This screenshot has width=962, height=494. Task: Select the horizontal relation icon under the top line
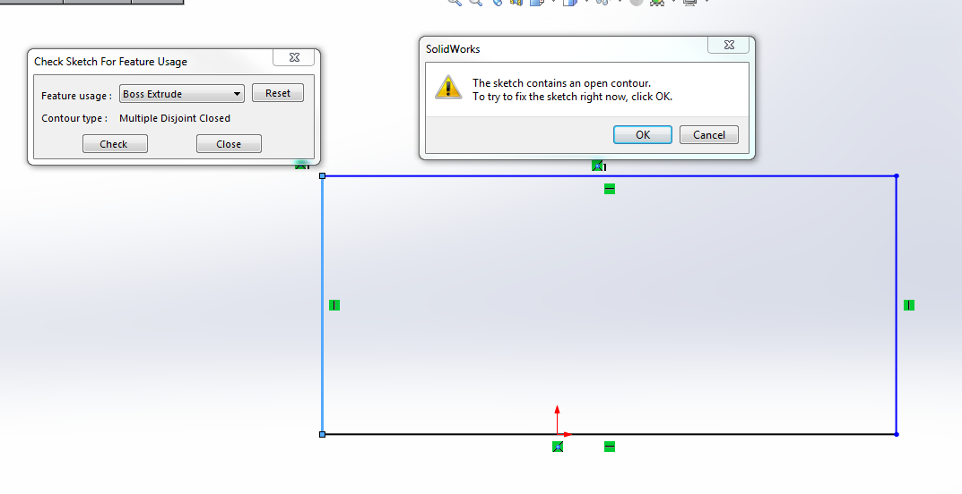(610, 189)
